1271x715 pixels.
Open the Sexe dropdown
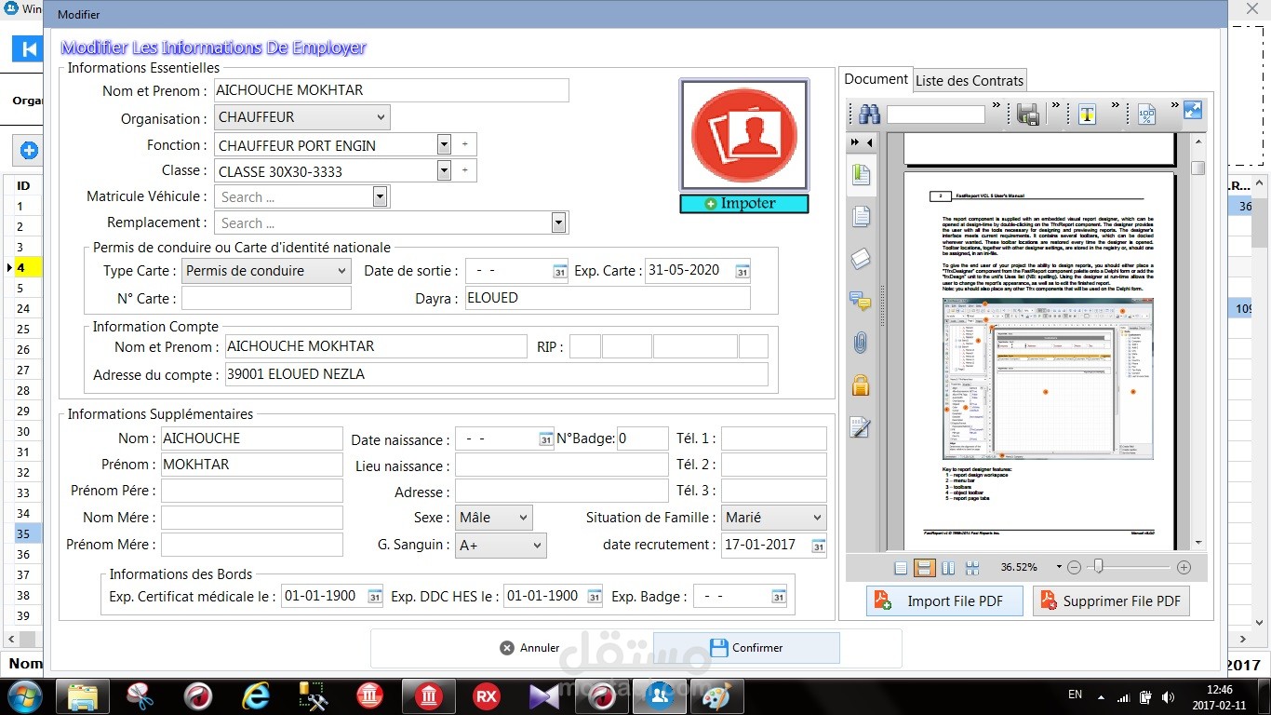[x=494, y=518]
